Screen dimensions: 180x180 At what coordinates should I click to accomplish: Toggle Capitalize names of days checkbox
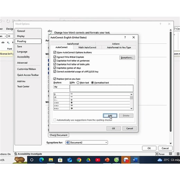coord(55,68)
